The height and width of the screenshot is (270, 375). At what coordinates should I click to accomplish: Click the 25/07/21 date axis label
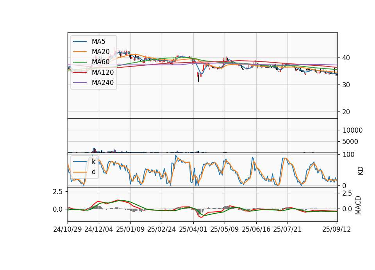click(287, 229)
